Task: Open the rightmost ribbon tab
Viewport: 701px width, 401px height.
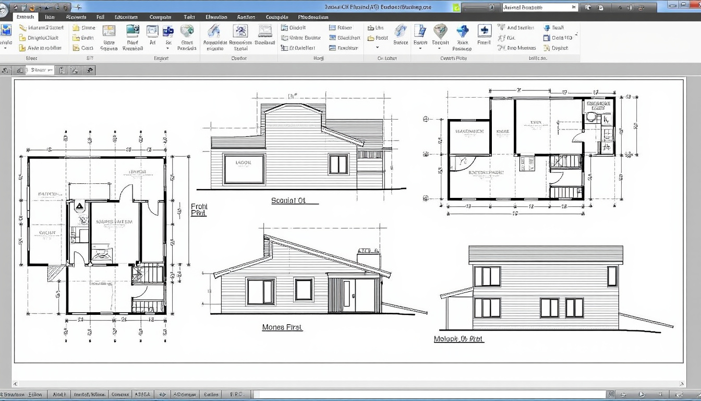Action: (313, 17)
